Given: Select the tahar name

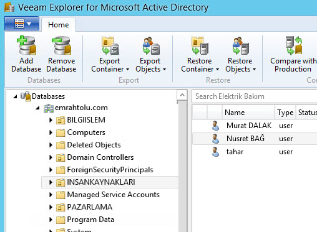Looking at the screenshot, I should pyautogui.click(x=235, y=152).
